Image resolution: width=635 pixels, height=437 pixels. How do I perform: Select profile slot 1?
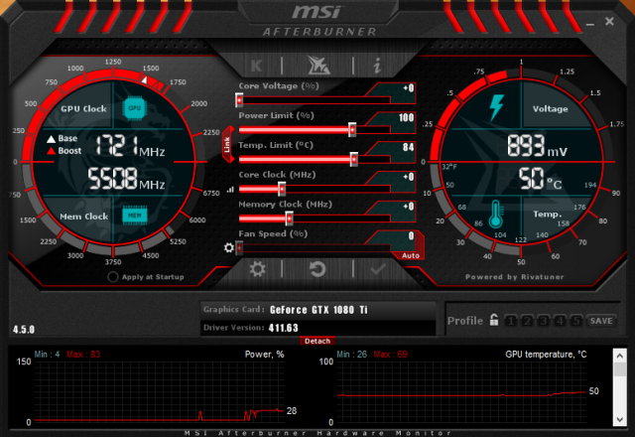(x=511, y=321)
